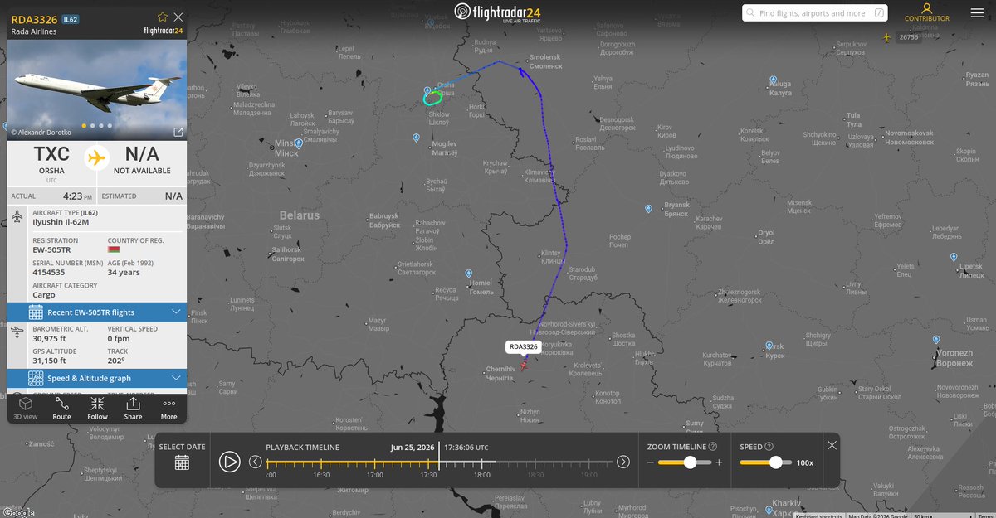Click the Moghilev airport pin

click(x=417, y=138)
